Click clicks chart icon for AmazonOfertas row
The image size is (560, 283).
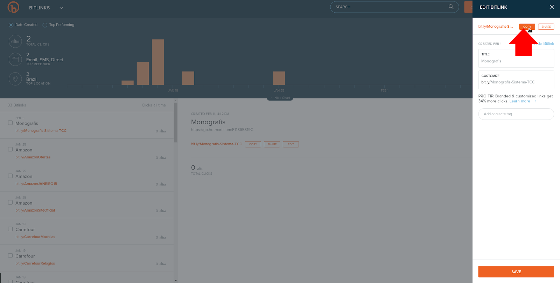(163, 158)
